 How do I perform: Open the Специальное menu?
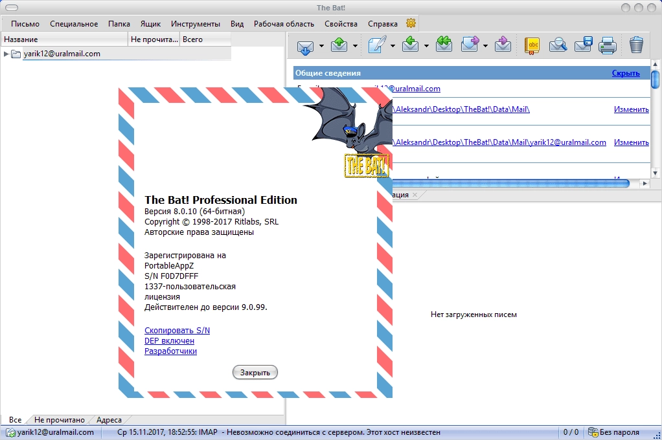point(74,24)
